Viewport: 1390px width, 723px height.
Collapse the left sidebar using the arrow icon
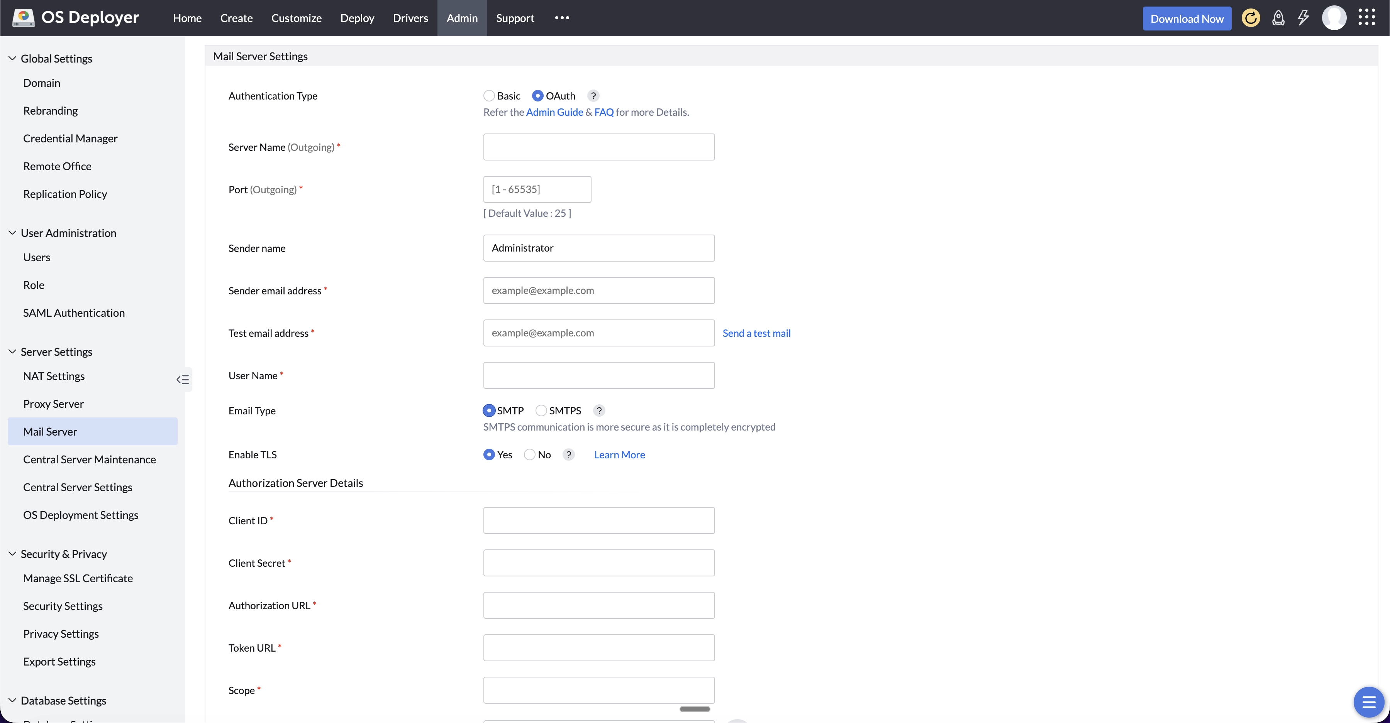point(182,380)
